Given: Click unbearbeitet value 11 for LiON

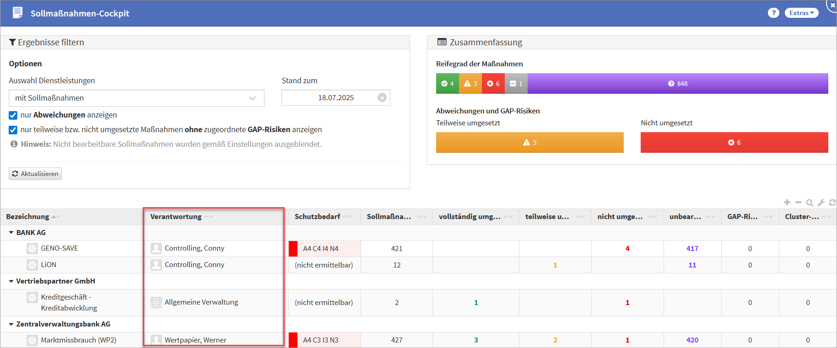Looking at the screenshot, I should pyautogui.click(x=692, y=265).
